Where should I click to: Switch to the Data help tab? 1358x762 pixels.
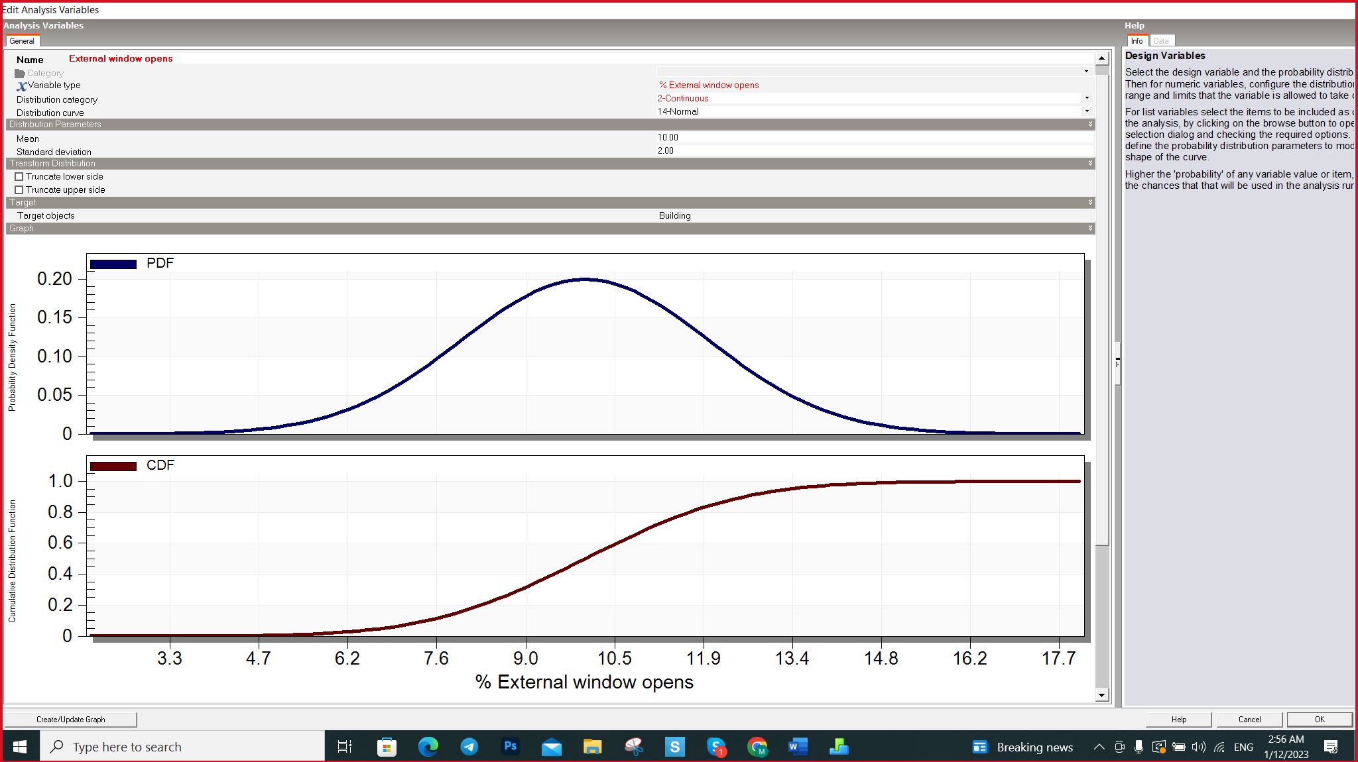[1161, 41]
